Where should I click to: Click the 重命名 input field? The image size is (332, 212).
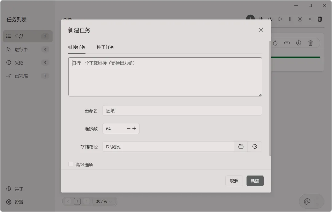coord(182,110)
